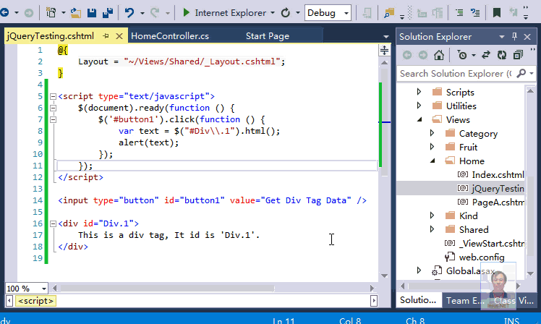Viewport: 541px width, 324px height.
Task: Click the Solution Explorer Forward arrow
Action: click(x=422, y=55)
